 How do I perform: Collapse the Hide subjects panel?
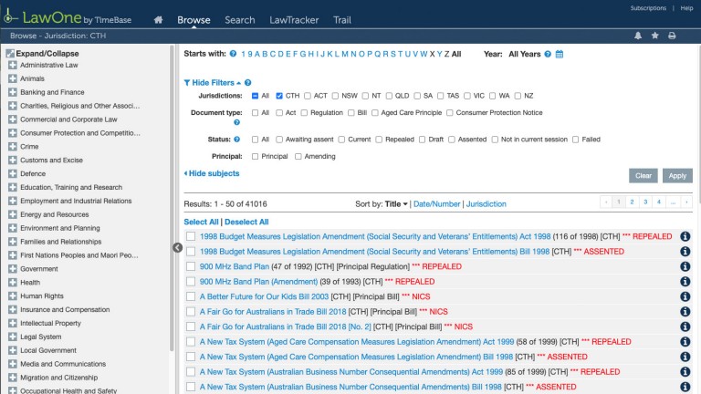coord(212,173)
